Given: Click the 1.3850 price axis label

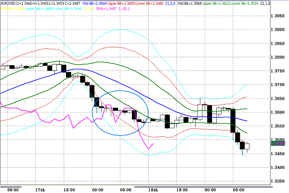Looking at the screenshot, I should [278, 44].
